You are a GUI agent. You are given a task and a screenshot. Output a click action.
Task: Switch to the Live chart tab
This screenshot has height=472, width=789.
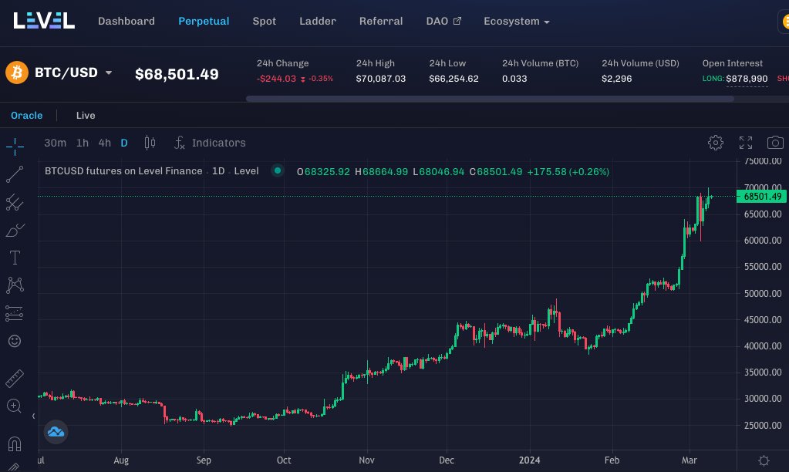[x=86, y=115]
